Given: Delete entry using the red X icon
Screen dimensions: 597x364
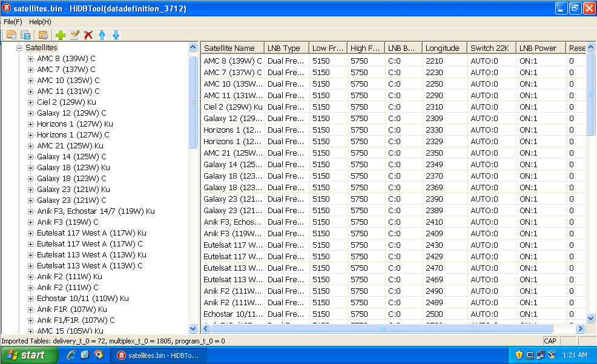Looking at the screenshot, I should coord(88,35).
